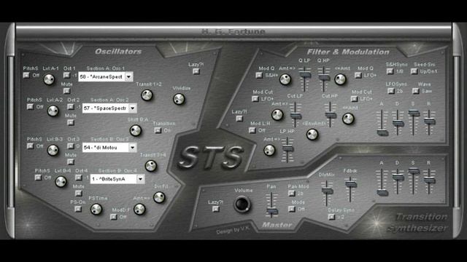467x262 pixels.
Task: Click the Transit 1>2 knob
Action: [147, 95]
